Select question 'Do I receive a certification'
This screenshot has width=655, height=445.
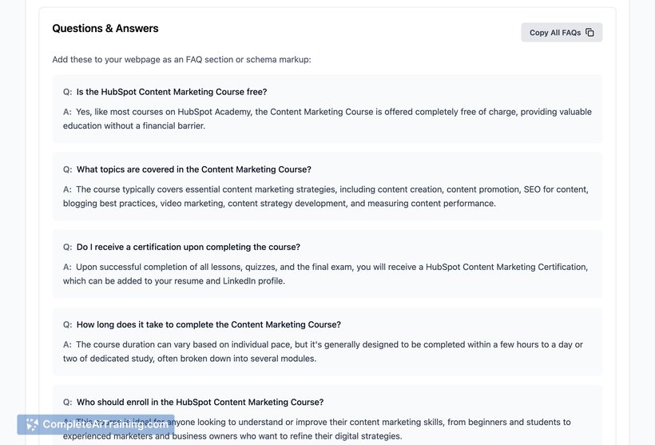tap(189, 248)
